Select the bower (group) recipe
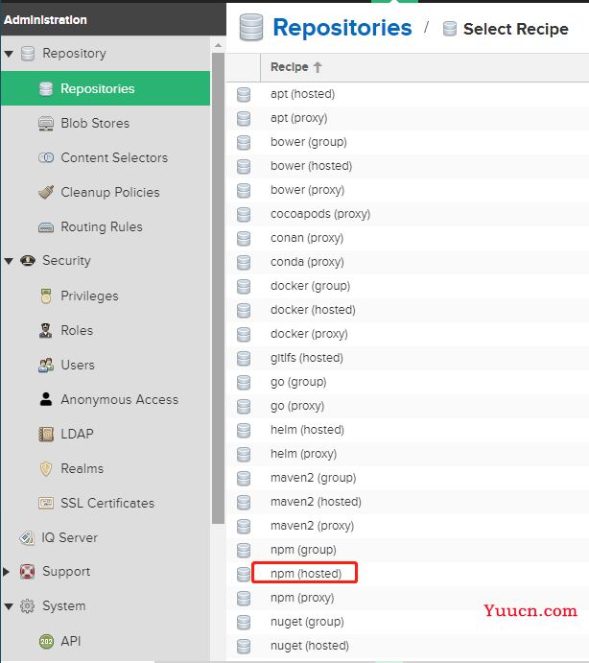This screenshot has height=663, width=589. 309,142
